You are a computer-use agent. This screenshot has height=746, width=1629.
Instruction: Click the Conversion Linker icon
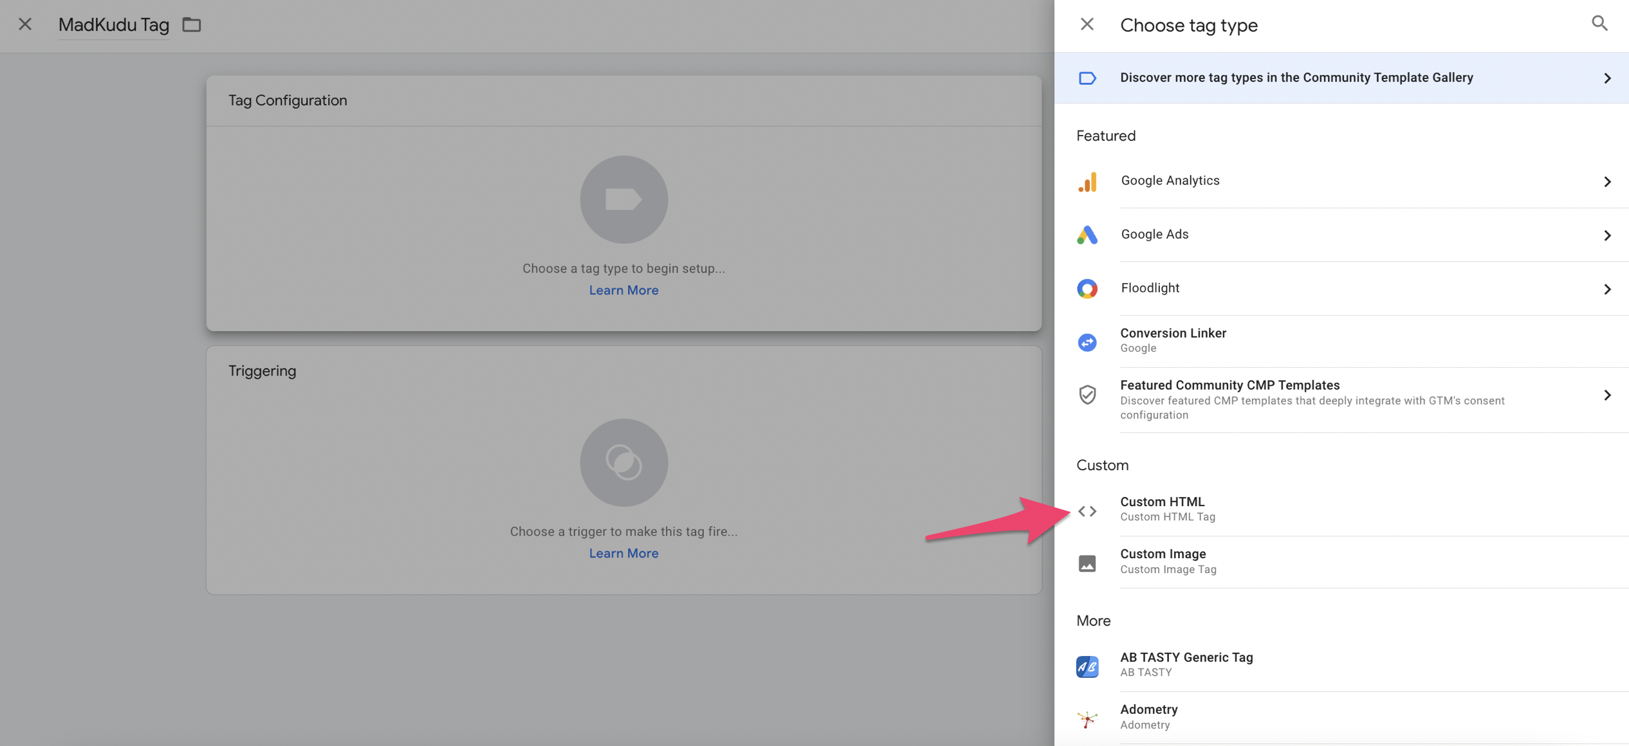pyautogui.click(x=1087, y=342)
